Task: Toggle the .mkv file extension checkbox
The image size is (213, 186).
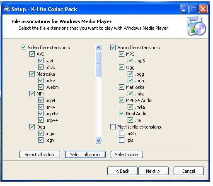Action: (x=41, y=81)
